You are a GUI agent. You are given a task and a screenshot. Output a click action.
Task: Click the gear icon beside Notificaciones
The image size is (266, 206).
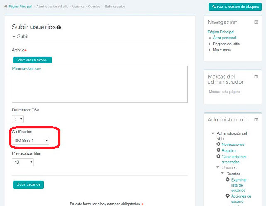[x=218, y=144]
